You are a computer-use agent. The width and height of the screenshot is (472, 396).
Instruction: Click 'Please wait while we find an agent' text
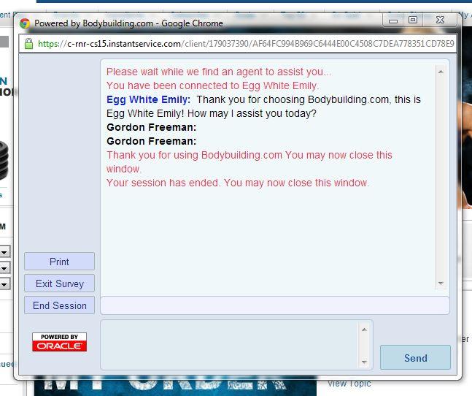[x=219, y=72]
